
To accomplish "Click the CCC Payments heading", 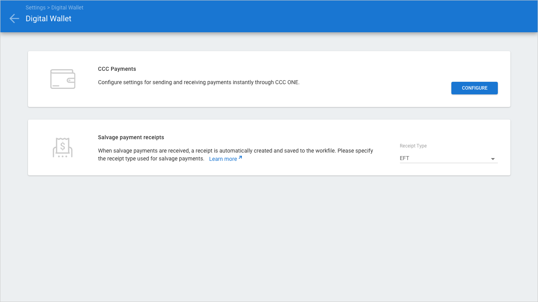I will click(117, 69).
